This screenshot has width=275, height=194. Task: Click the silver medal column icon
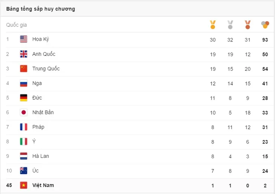(230, 25)
